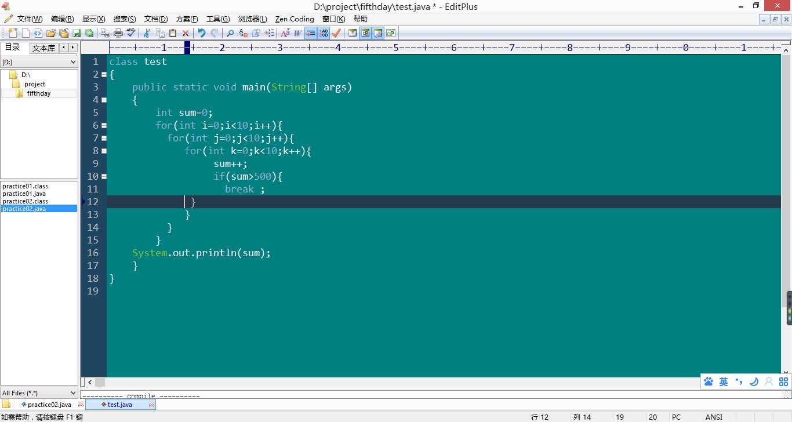Close the practice02.java tab with its X
The height and width of the screenshot is (422, 792).
point(81,405)
